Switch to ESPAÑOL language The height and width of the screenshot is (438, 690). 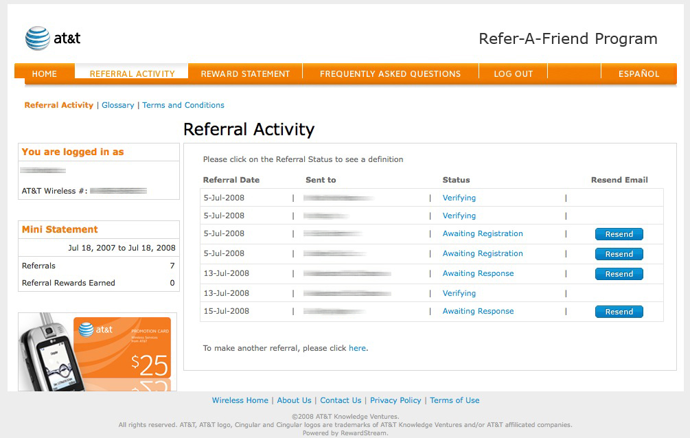639,74
